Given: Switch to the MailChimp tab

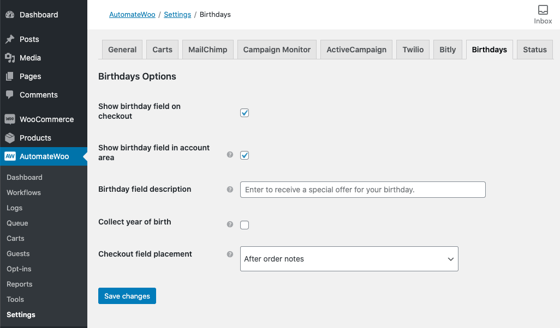Looking at the screenshot, I should (207, 50).
